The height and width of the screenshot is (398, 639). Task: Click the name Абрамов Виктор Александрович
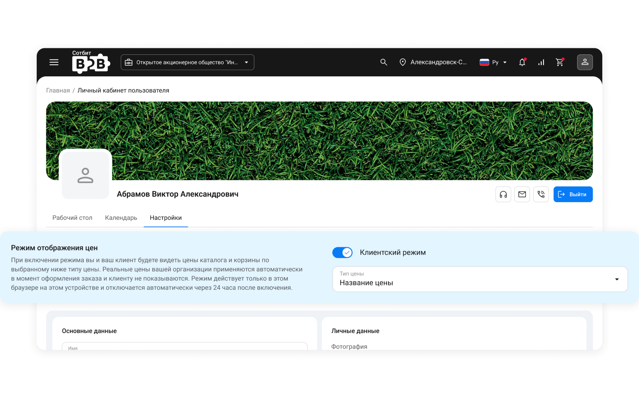pos(177,194)
